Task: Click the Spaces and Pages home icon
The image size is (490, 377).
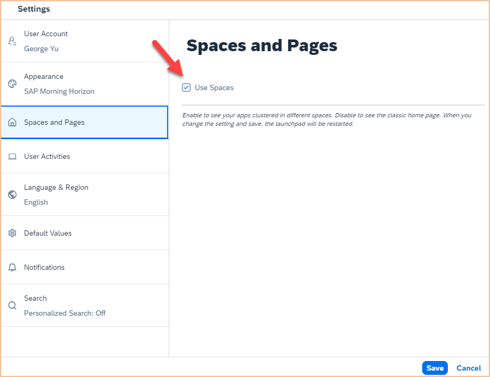Action: [x=12, y=122]
